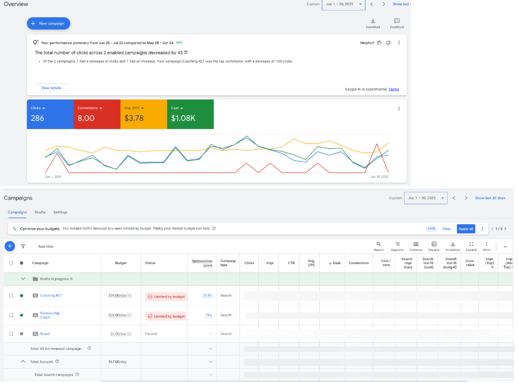This screenshot has height=383, width=518.
Task: Open the Feedback icon in Overview
Action: pyautogui.click(x=397, y=21)
